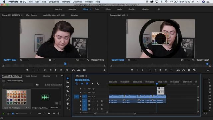Select the Selection arrow tool
The height and width of the screenshot is (120, 213).
[68, 78]
